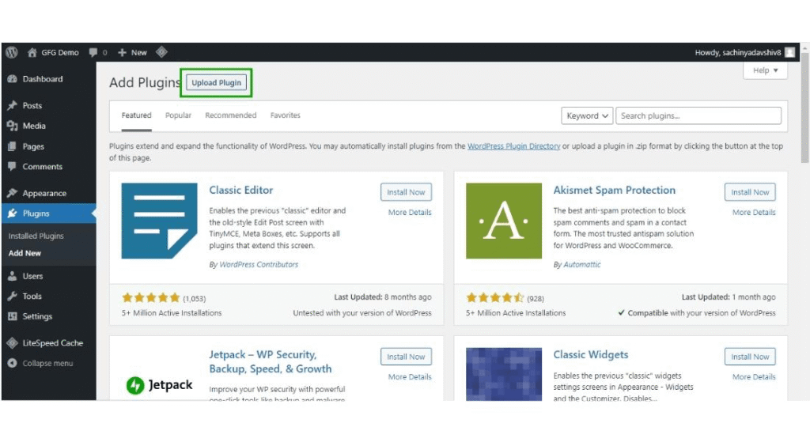
Task: Open More Details for Akismet
Action: coord(754,212)
